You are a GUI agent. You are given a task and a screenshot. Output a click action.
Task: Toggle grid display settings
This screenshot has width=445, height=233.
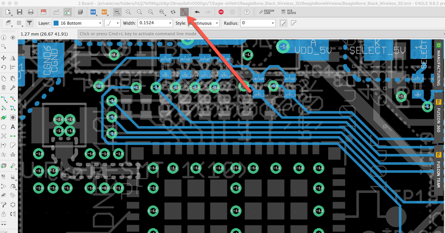(19, 23)
